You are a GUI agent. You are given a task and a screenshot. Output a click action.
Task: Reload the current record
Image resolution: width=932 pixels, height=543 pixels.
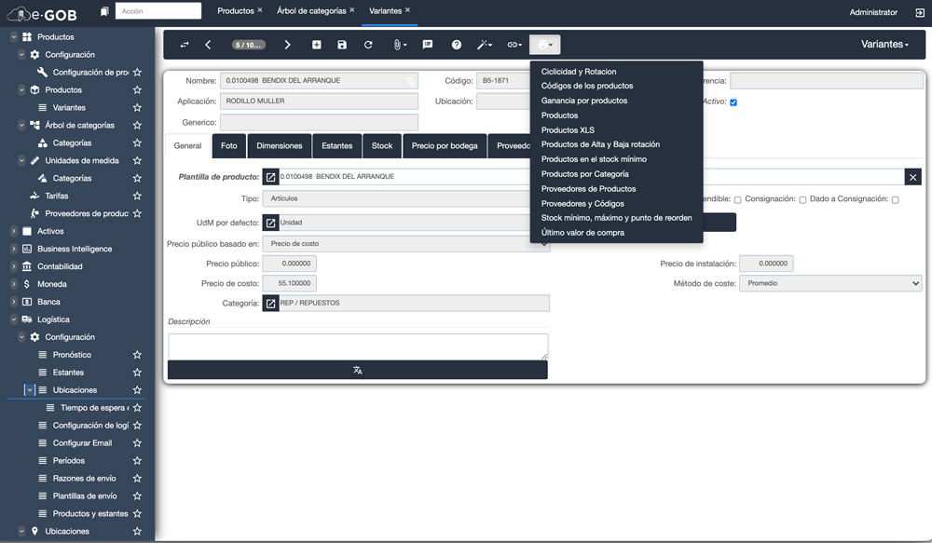tap(368, 45)
